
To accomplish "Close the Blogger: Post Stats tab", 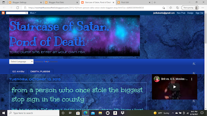I will coord(77,2).
